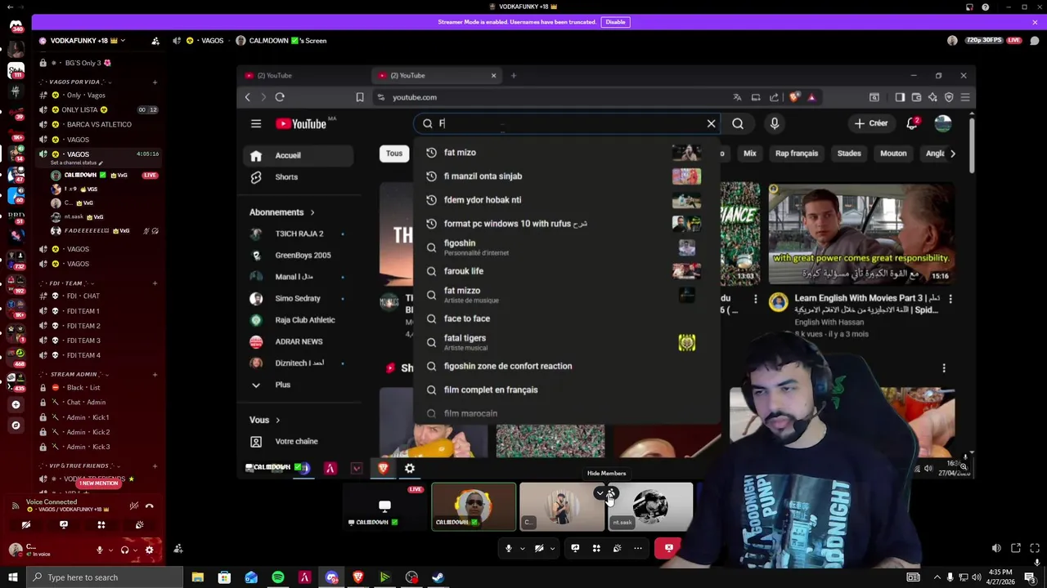Viewport: 1047px width, 588px height.
Task: Open output device dropdown next to headphones
Action: pos(134,550)
